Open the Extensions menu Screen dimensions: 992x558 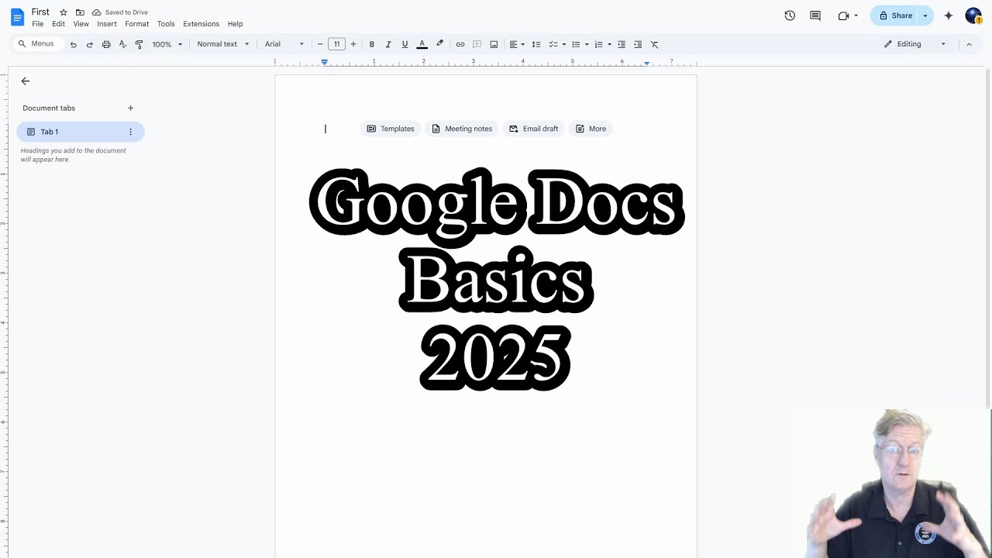click(x=201, y=24)
